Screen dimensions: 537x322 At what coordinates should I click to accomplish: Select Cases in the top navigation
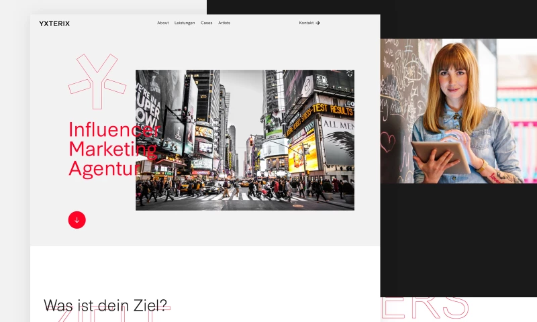pos(207,23)
